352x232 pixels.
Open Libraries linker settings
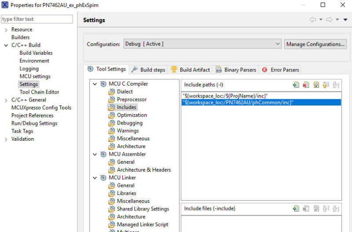(126, 193)
